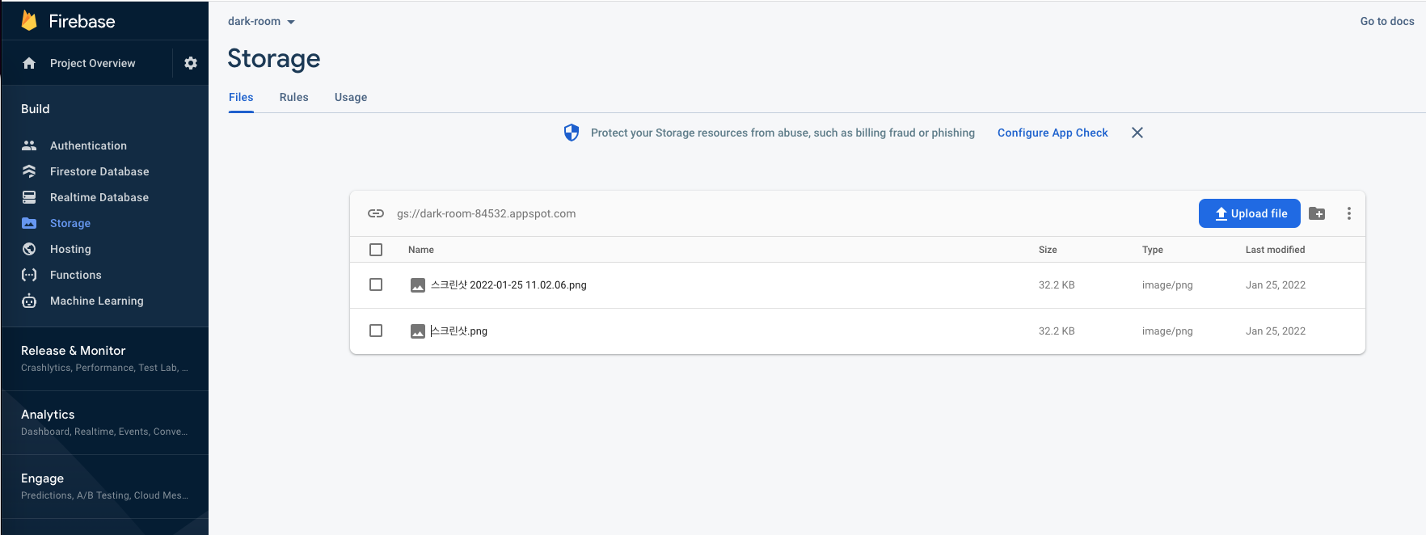Dismiss the App Check banner

click(1137, 133)
